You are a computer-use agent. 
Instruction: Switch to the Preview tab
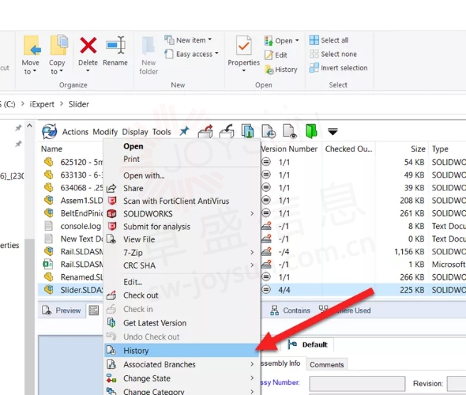point(62,310)
